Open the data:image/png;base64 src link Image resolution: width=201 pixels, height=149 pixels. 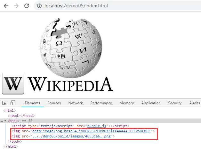pos(92,131)
